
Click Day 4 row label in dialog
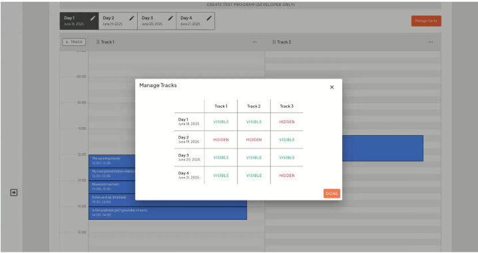(x=188, y=175)
